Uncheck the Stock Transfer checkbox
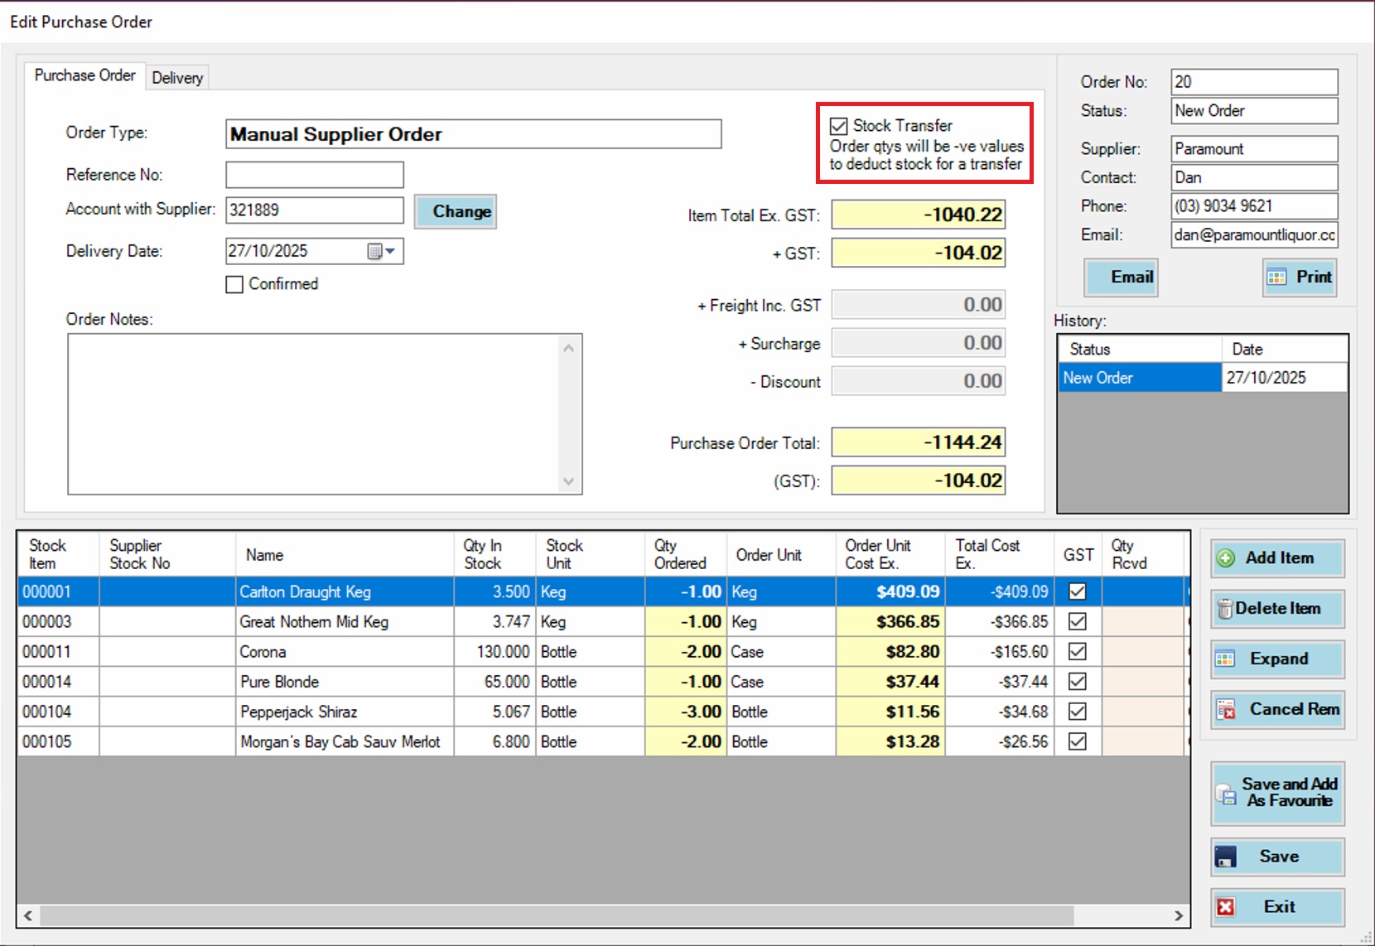Viewport: 1375px width, 946px height. pyautogui.click(x=839, y=125)
